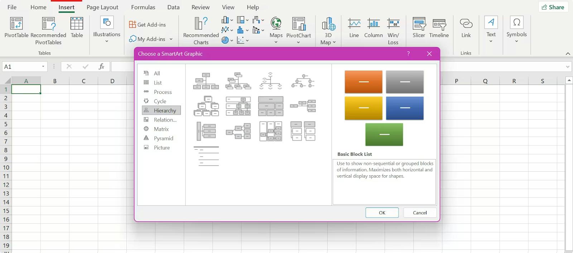Image resolution: width=573 pixels, height=253 pixels.
Task: Open the PivotChart menu
Action: pos(299,30)
